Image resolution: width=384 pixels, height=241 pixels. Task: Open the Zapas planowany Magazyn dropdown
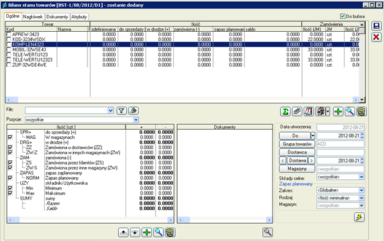click(361, 206)
